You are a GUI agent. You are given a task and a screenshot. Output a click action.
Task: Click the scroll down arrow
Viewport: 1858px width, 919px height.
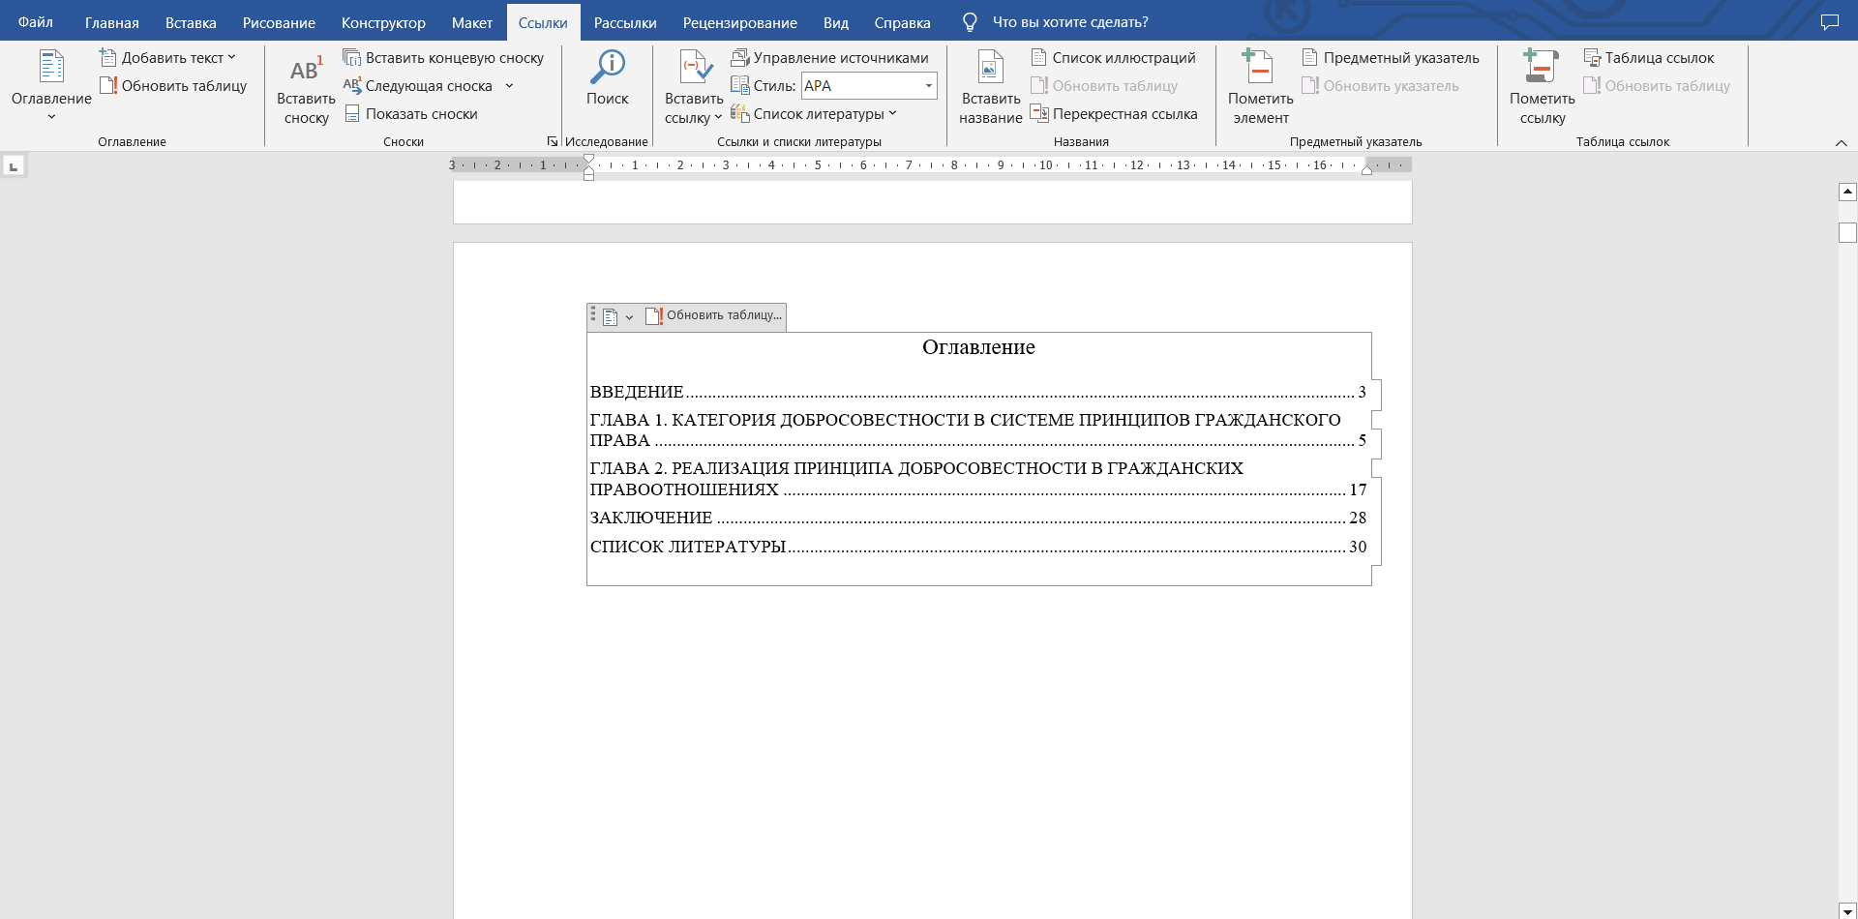coord(1847,911)
